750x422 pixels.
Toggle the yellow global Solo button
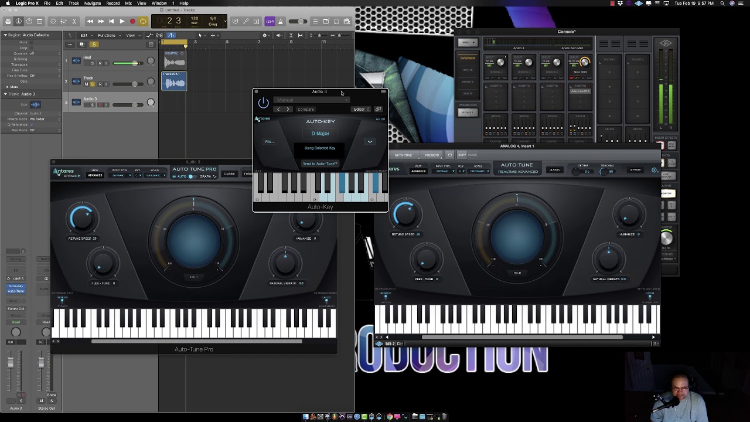(x=94, y=45)
